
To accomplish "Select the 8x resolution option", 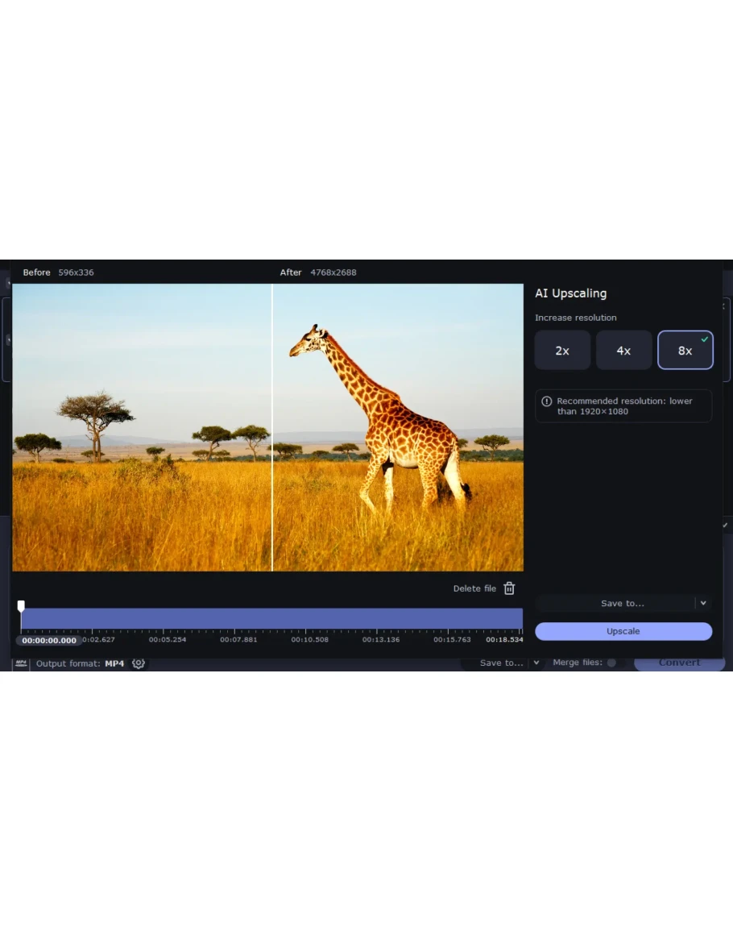I will pos(685,351).
